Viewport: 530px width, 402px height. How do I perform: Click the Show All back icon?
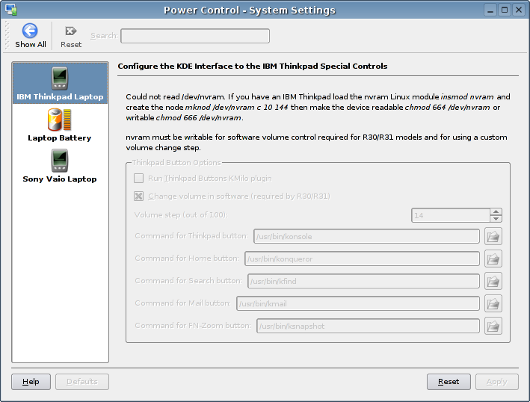click(30, 31)
